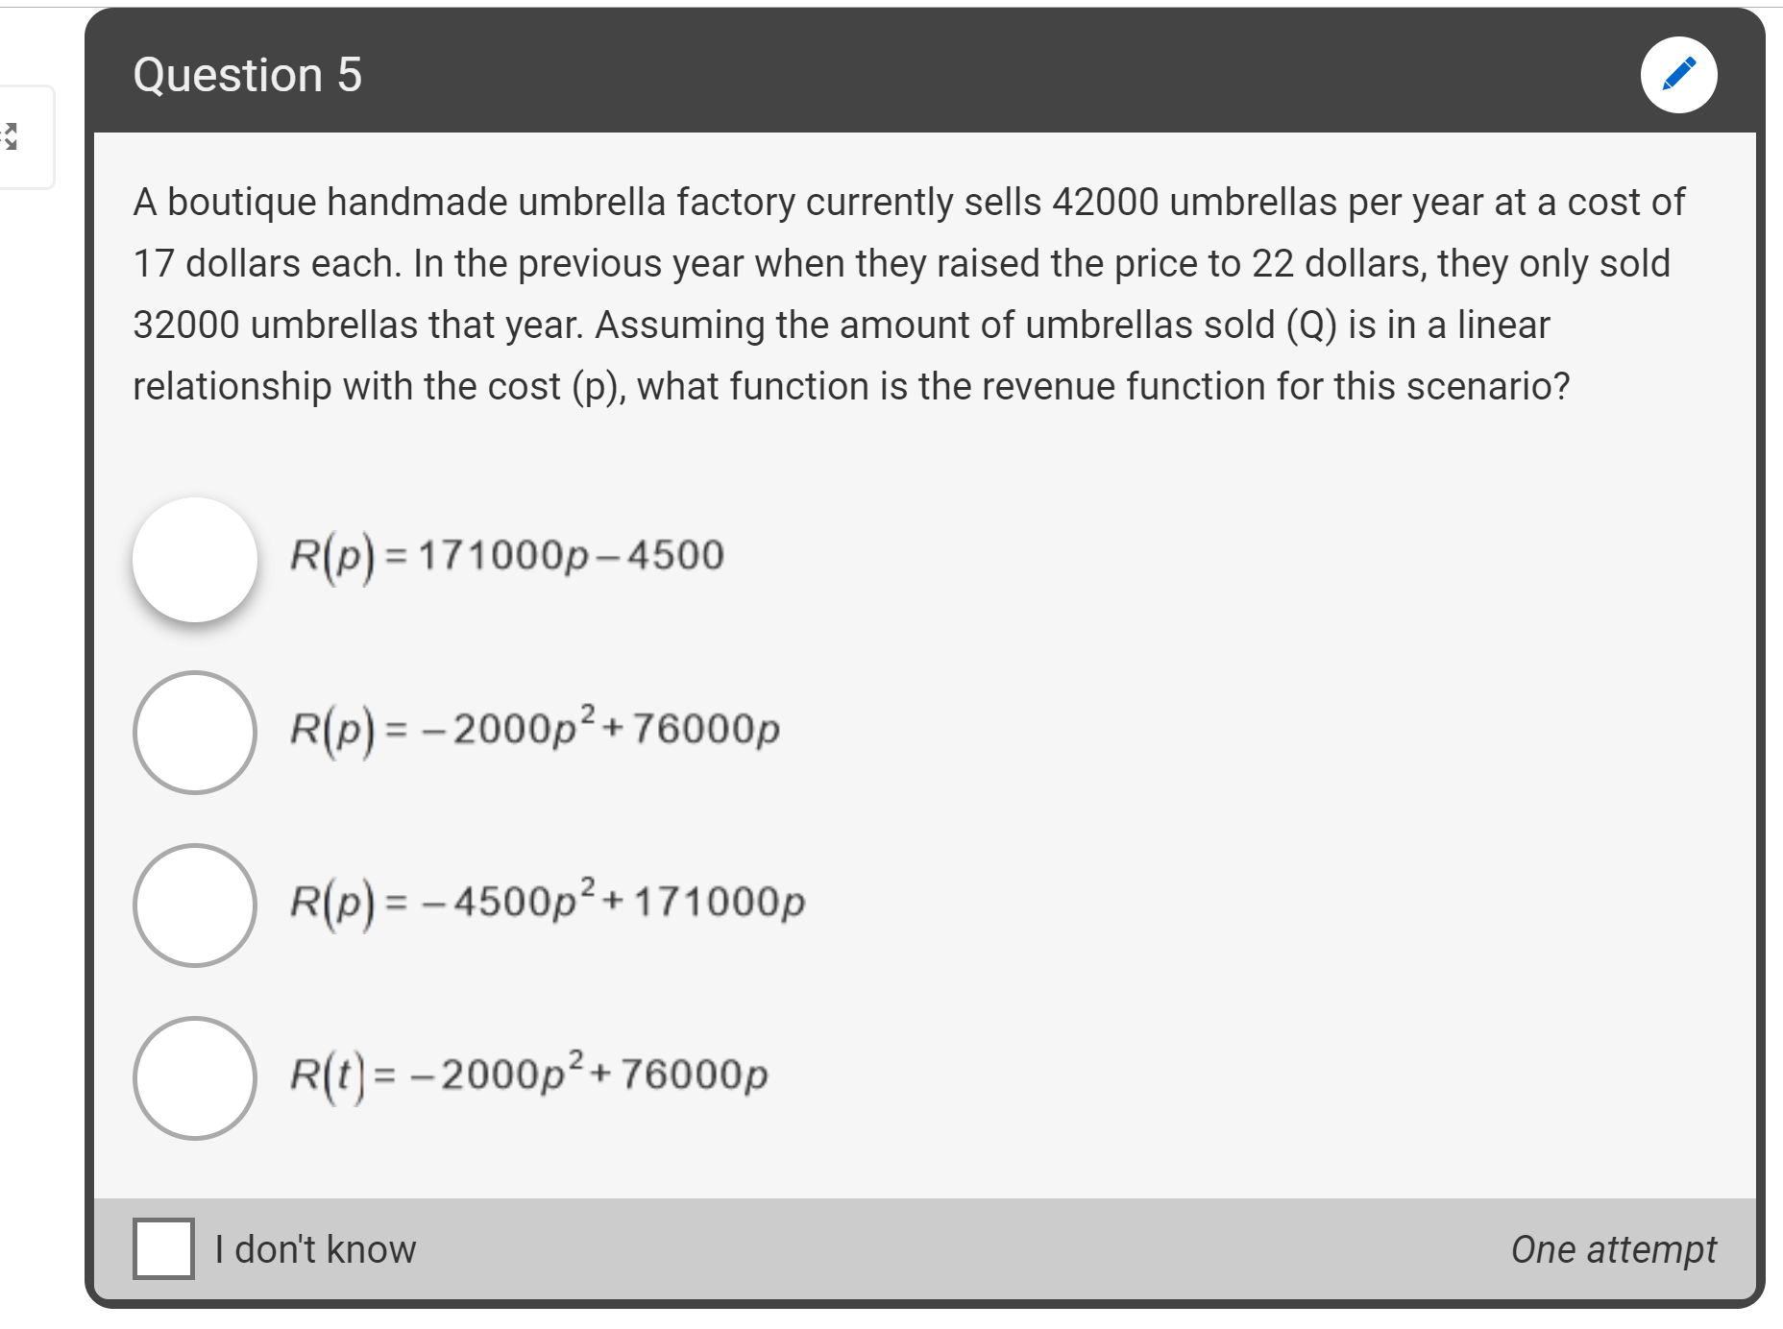Click the formula text R(p)=−2000p²+76000p
The width and height of the screenshot is (1783, 1329).
(x=535, y=729)
